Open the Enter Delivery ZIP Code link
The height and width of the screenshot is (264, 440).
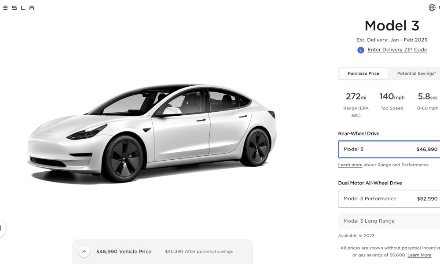(x=397, y=50)
